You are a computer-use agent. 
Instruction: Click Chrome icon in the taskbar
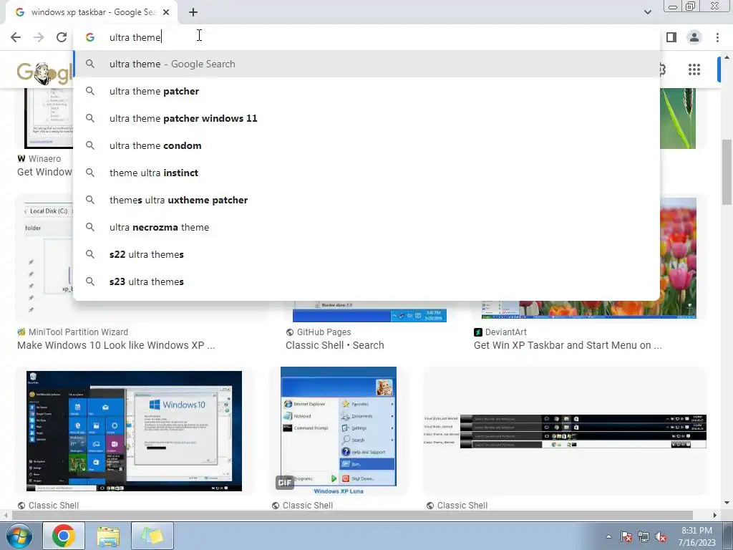pyautogui.click(x=64, y=536)
